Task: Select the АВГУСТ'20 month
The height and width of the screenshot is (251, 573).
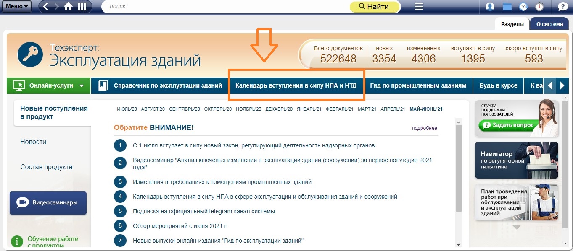Action: click(x=153, y=109)
